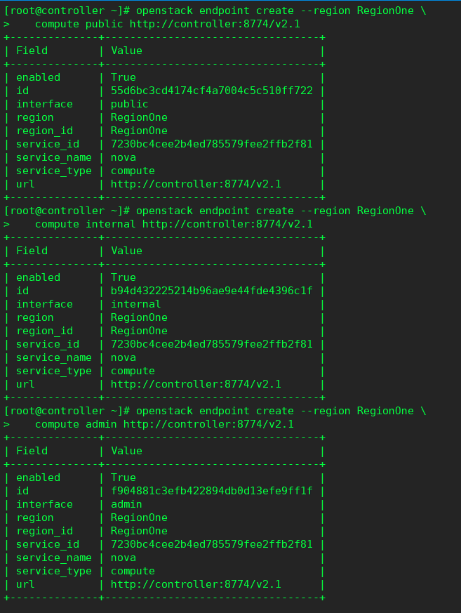
Task: Click the interface value "internal" in second table
Action: point(135,304)
